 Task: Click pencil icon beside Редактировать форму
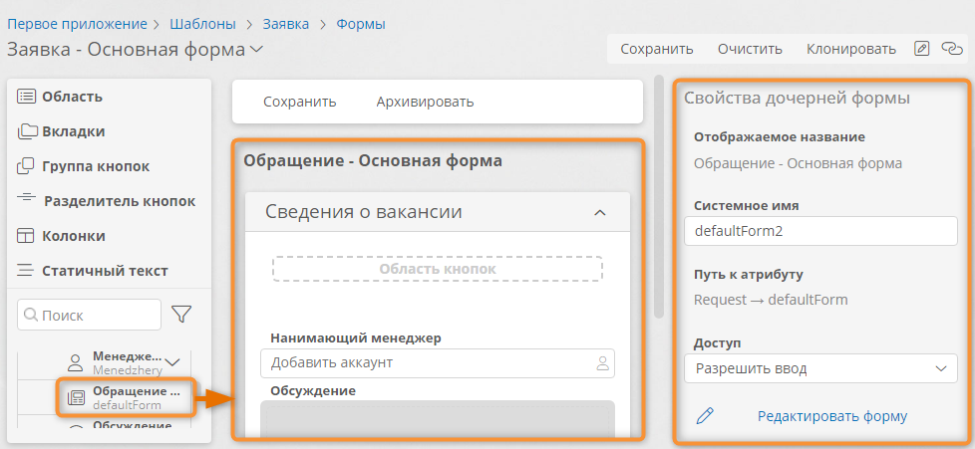705,415
